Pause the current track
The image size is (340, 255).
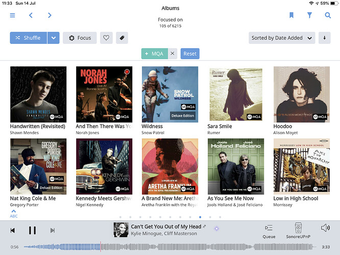click(x=32, y=231)
